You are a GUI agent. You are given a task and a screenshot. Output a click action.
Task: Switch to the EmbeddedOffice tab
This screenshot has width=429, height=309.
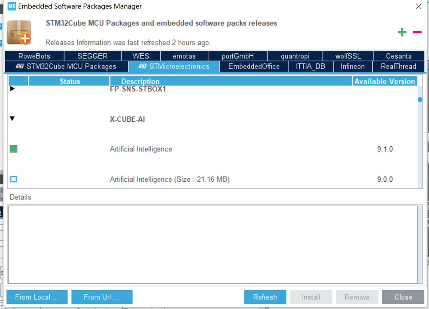click(254, 66)
